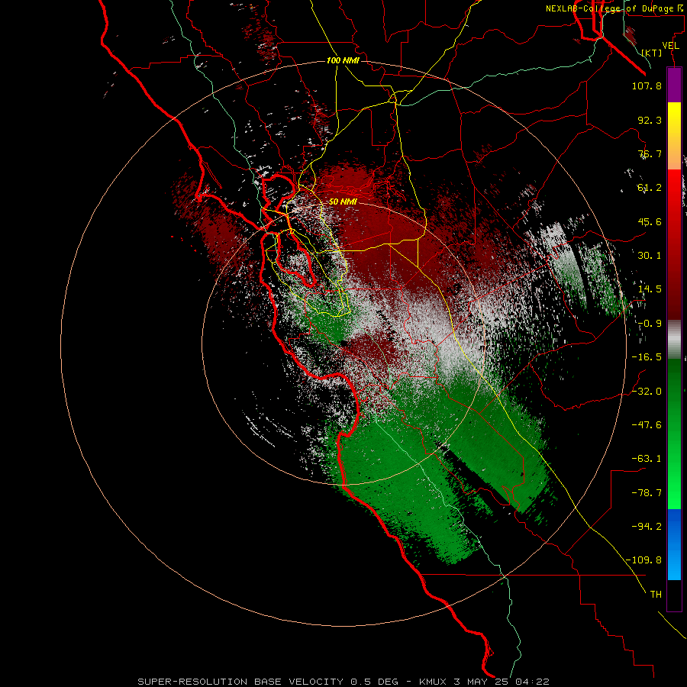
Task: Click the 45.6 velocity scale value
Action: (x=650, y=221)
